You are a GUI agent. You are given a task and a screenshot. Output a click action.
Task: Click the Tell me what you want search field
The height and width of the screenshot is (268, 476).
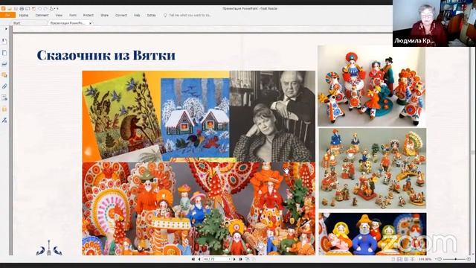click(x=190, y=15)
